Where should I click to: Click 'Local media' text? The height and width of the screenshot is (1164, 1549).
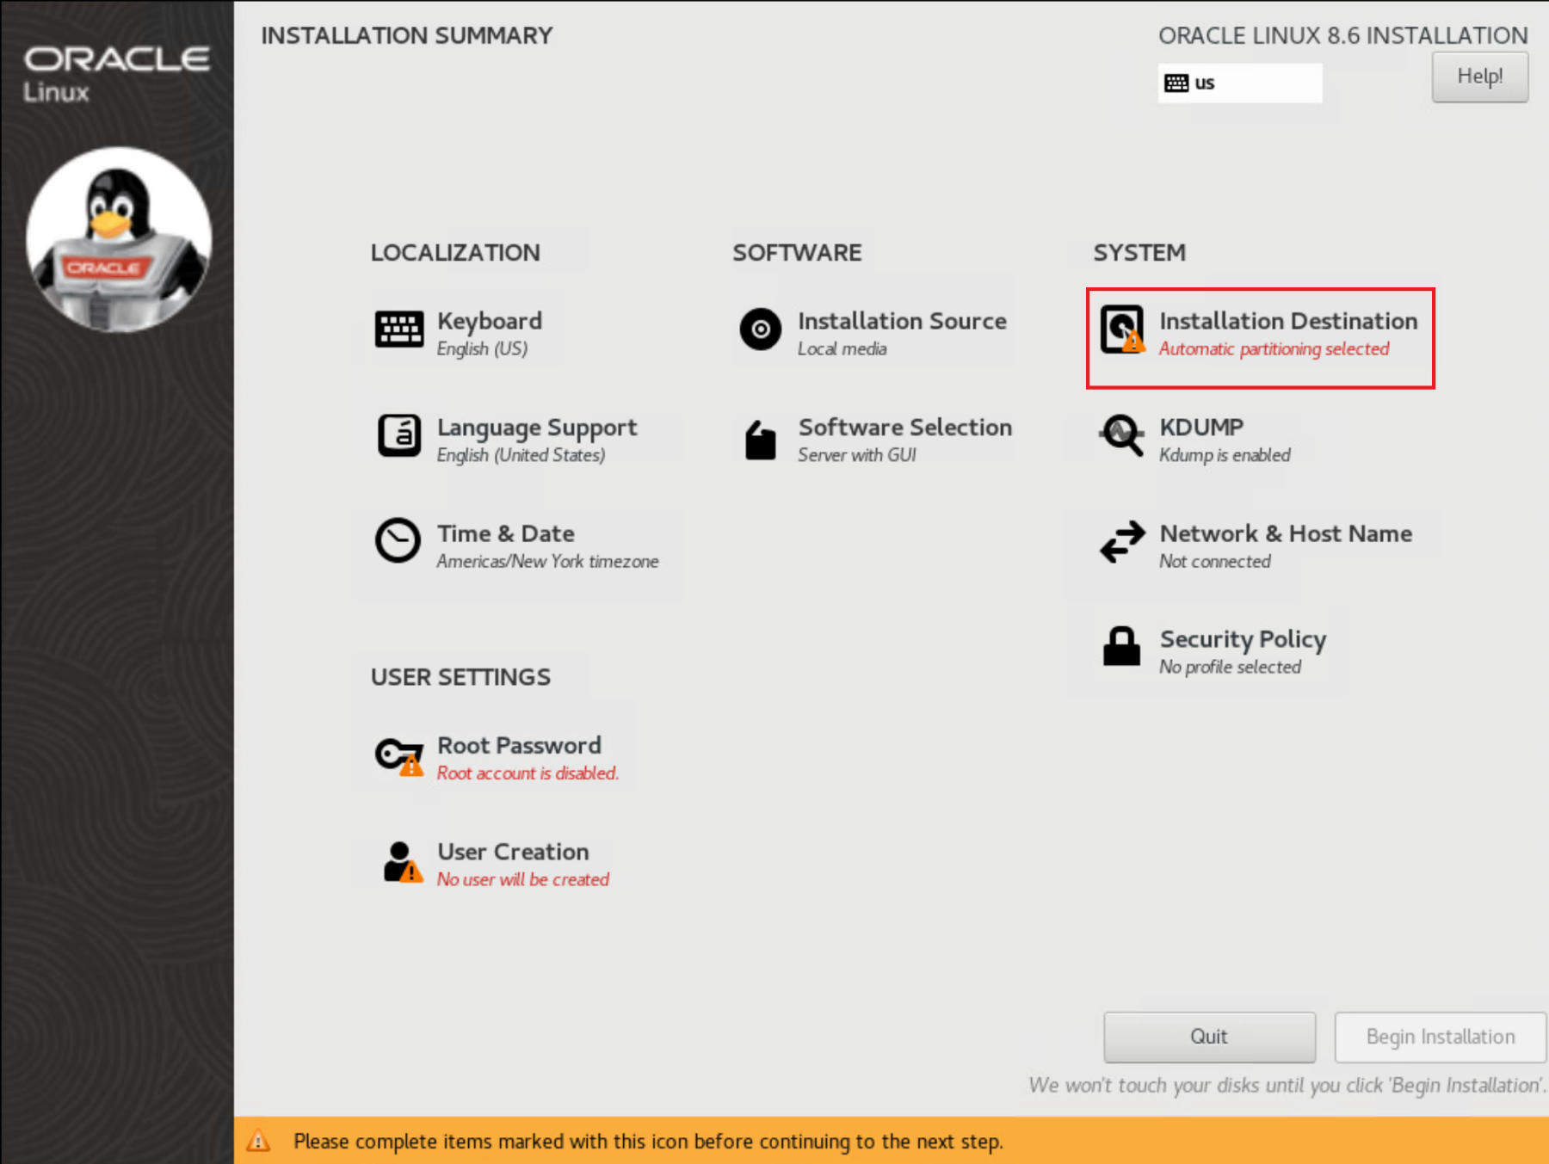[x=842, y=348]
